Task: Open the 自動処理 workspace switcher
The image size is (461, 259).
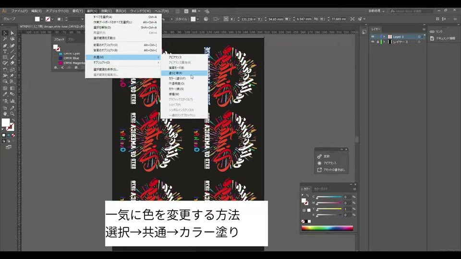Action: (376, 11)
